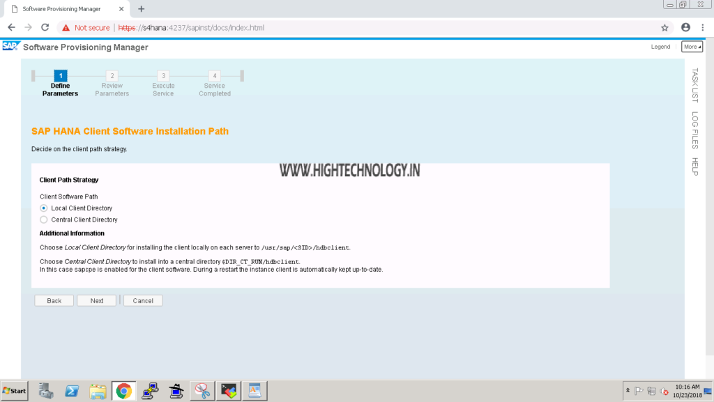Click 'Decide on the client path strategy.' text
The image size is (714, 402).
(79, 149)
